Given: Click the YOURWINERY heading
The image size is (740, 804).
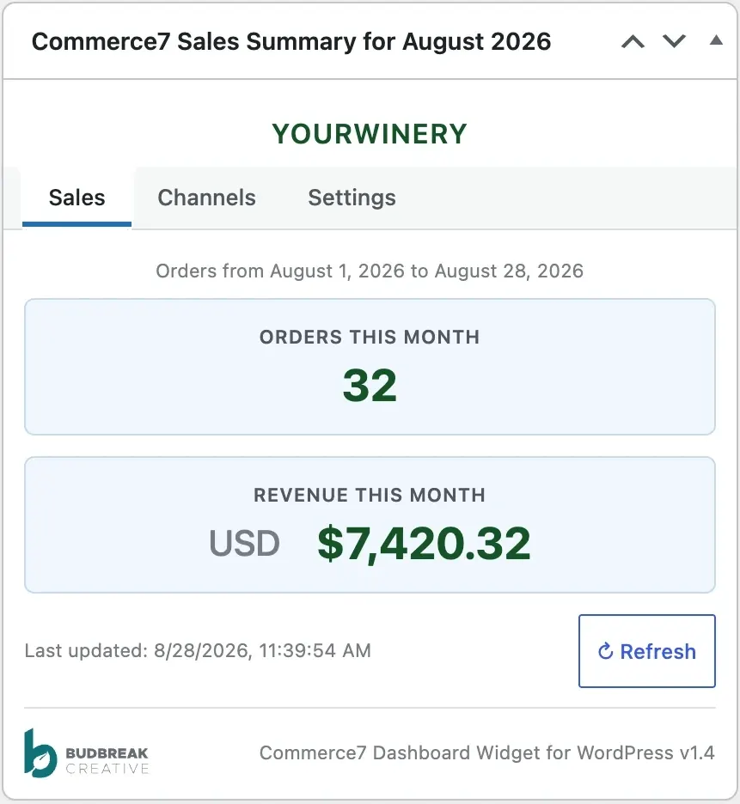Looking at the screenshot, I should [x=370, y=134].
